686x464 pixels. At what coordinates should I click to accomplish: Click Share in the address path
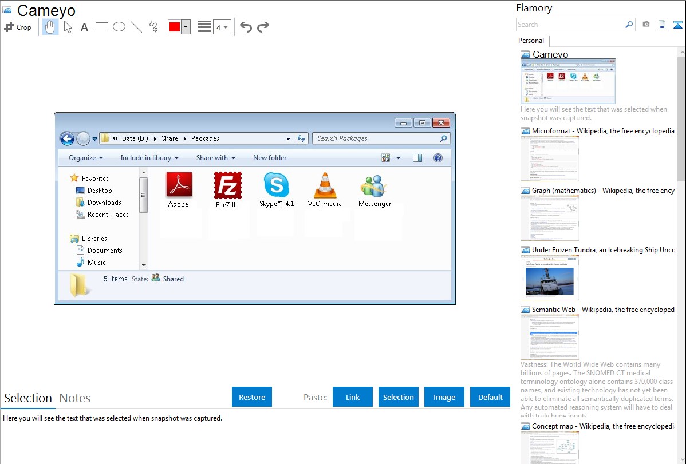pyautogui.click(x=169, y=138)
